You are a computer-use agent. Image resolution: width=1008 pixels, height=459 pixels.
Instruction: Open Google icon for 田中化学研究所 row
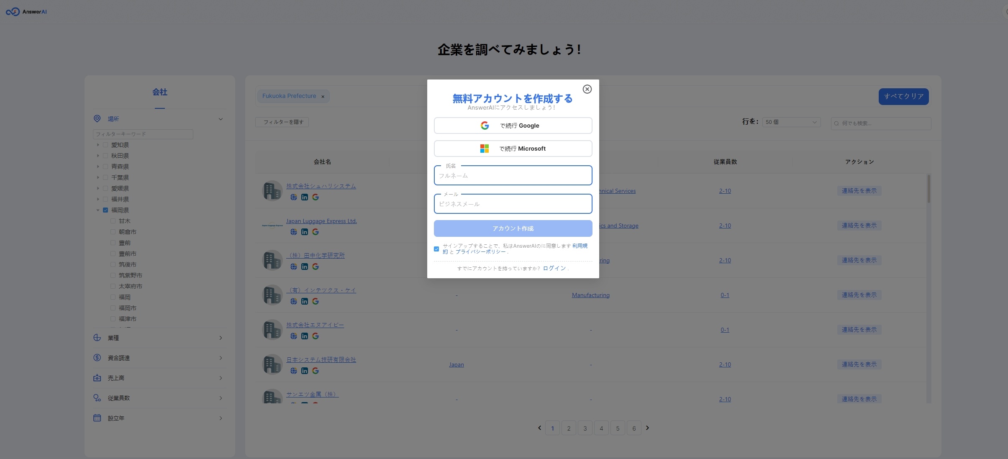[315, 267]
